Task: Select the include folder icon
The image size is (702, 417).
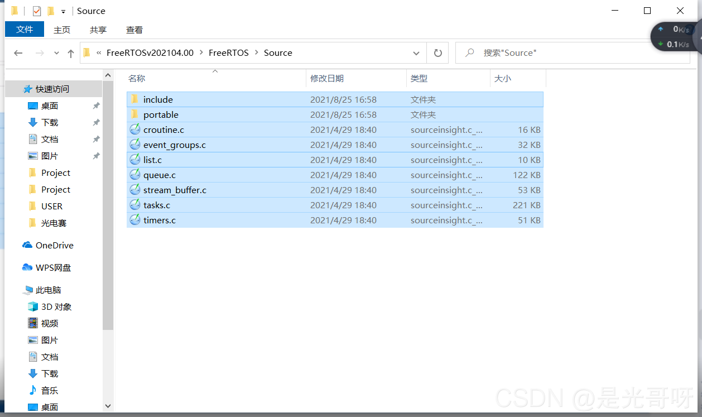Action: [x=134, y=99]
